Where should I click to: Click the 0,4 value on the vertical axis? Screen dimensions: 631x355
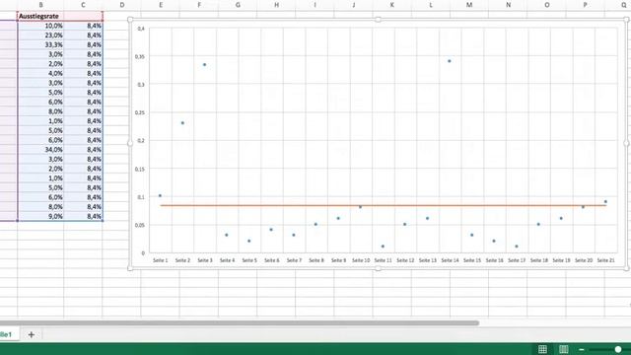141,29
